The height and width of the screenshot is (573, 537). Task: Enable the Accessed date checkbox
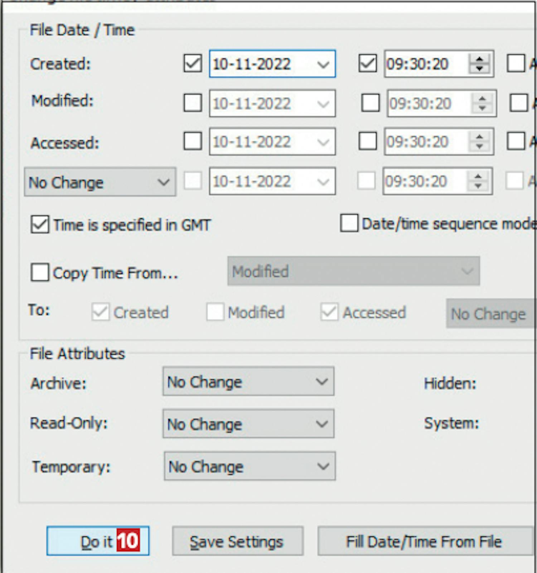(193, 141)
